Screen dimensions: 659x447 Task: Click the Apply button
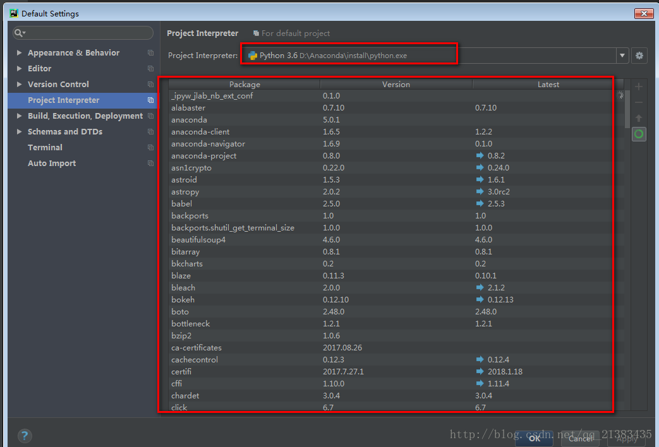click(x=627, y=439)
